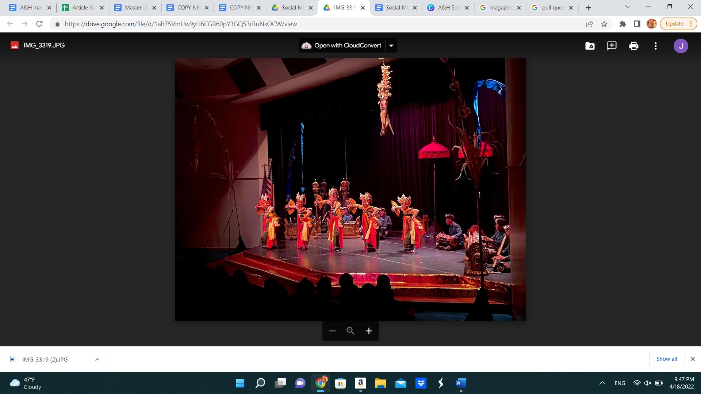Screen dimensions: 701x394
Task: Expand the Open with dropdown arrow
Action: click(391, 46)
